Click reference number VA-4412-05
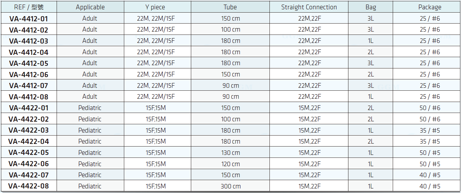Screen dimensions: 461x193 pos(29,63)
